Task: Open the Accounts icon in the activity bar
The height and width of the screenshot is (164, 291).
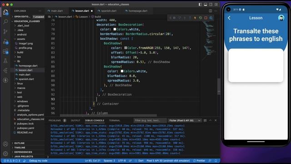Action: pyautogui.click(x=5, y=144)
